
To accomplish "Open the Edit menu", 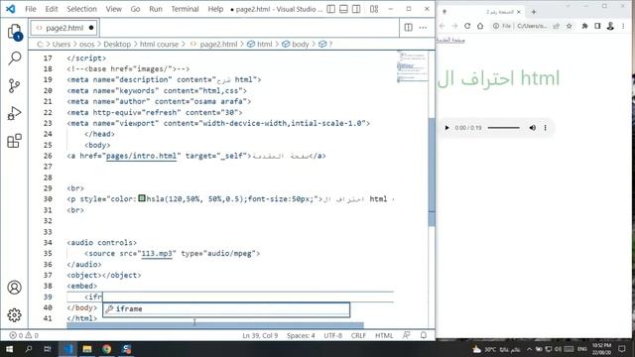I will pyautogui.click(x=52, y=9).
